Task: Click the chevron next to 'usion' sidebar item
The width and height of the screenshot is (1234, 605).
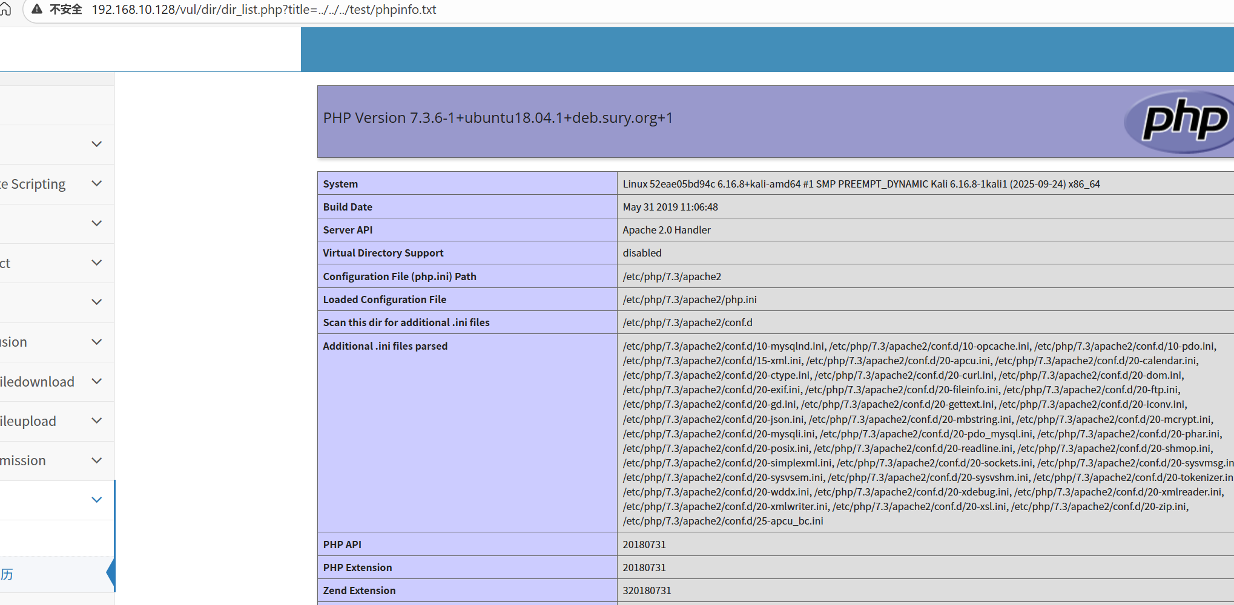Action: coord(96,342)
